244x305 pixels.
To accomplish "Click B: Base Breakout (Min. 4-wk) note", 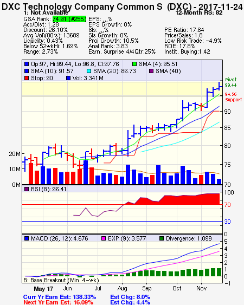I will [61, 280].
